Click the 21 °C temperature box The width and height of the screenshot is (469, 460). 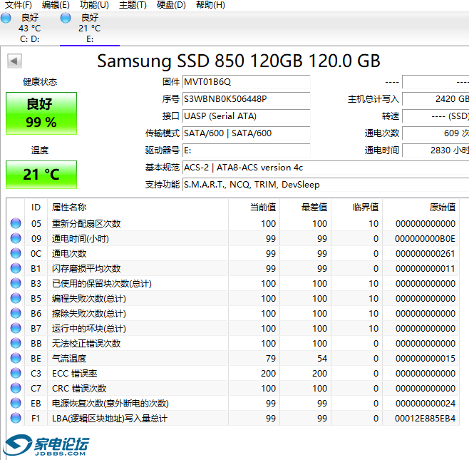41,175
